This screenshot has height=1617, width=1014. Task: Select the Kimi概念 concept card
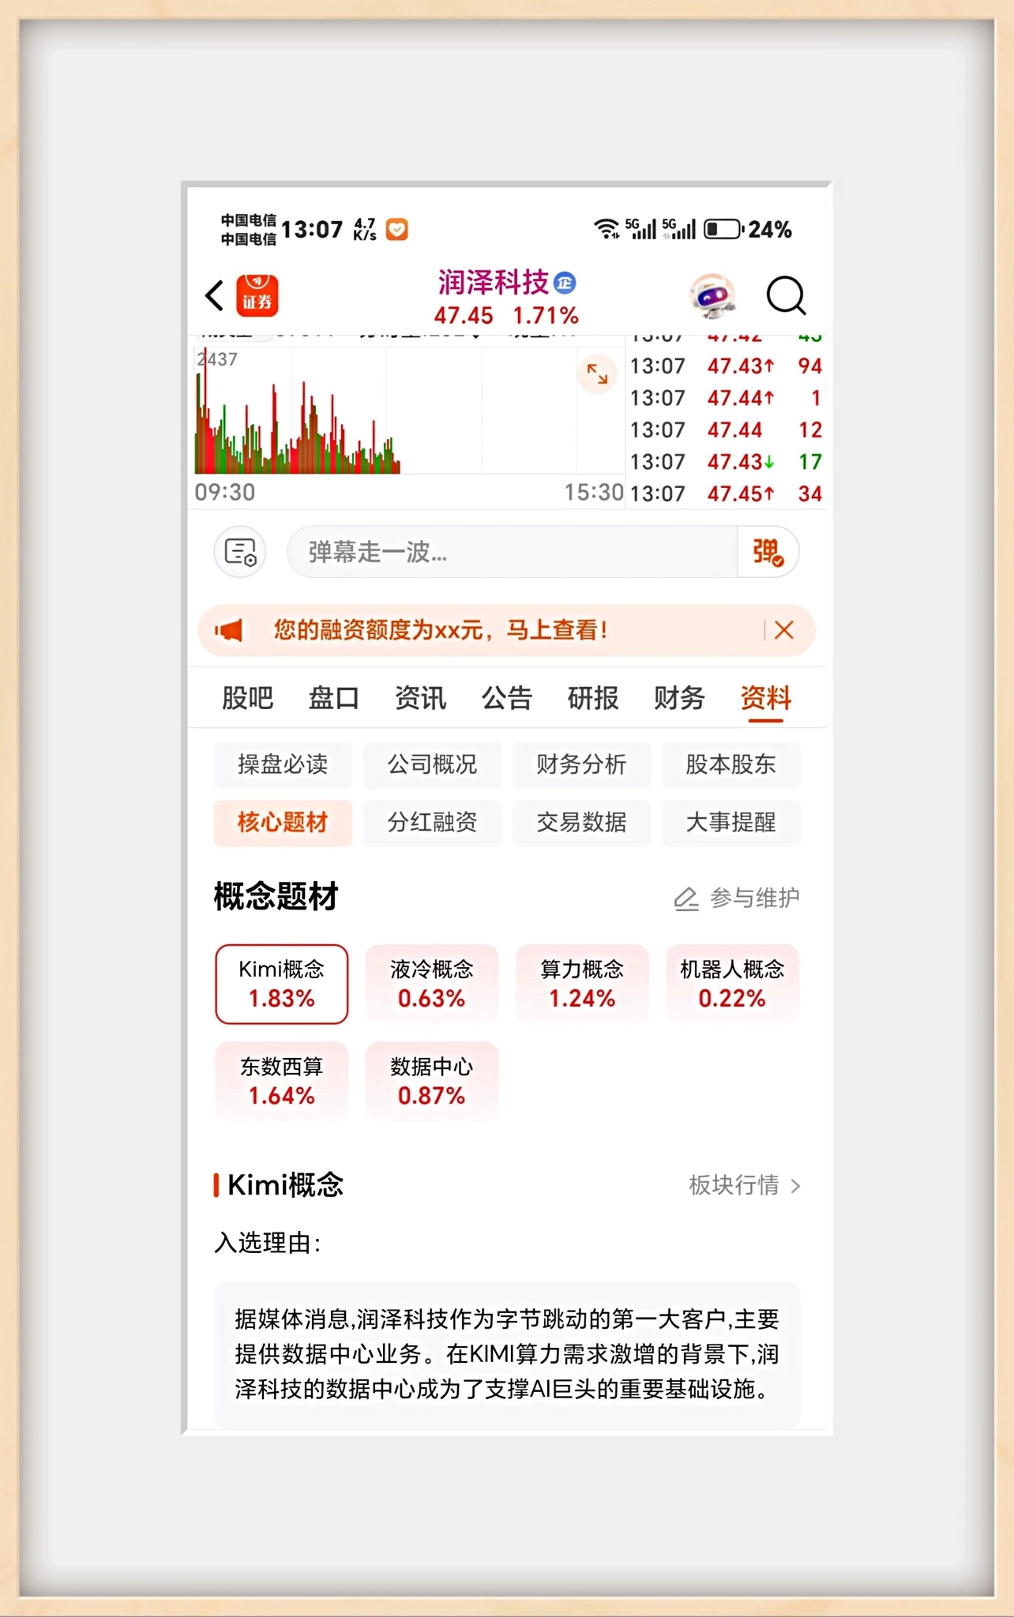click(282, 984)
